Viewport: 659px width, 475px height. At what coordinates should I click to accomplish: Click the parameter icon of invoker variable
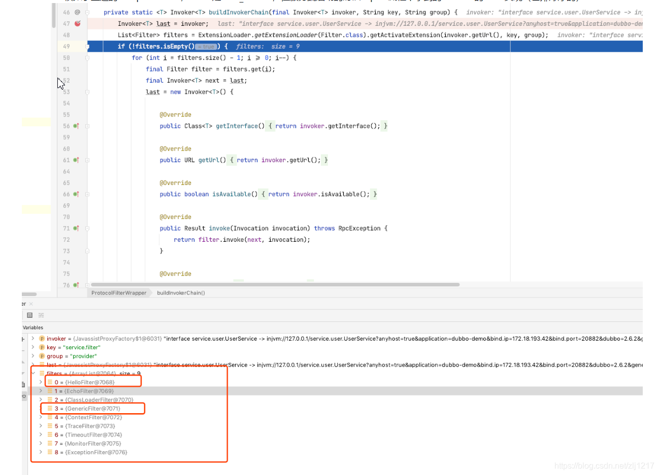pyautogui.click(x=42, y=339)
